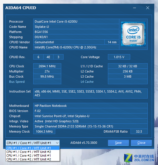Click the GenuineIntel vendor value

pos(69,42)
